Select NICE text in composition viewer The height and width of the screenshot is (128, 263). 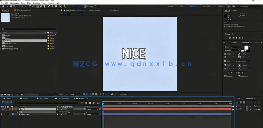tap(134, 54)
